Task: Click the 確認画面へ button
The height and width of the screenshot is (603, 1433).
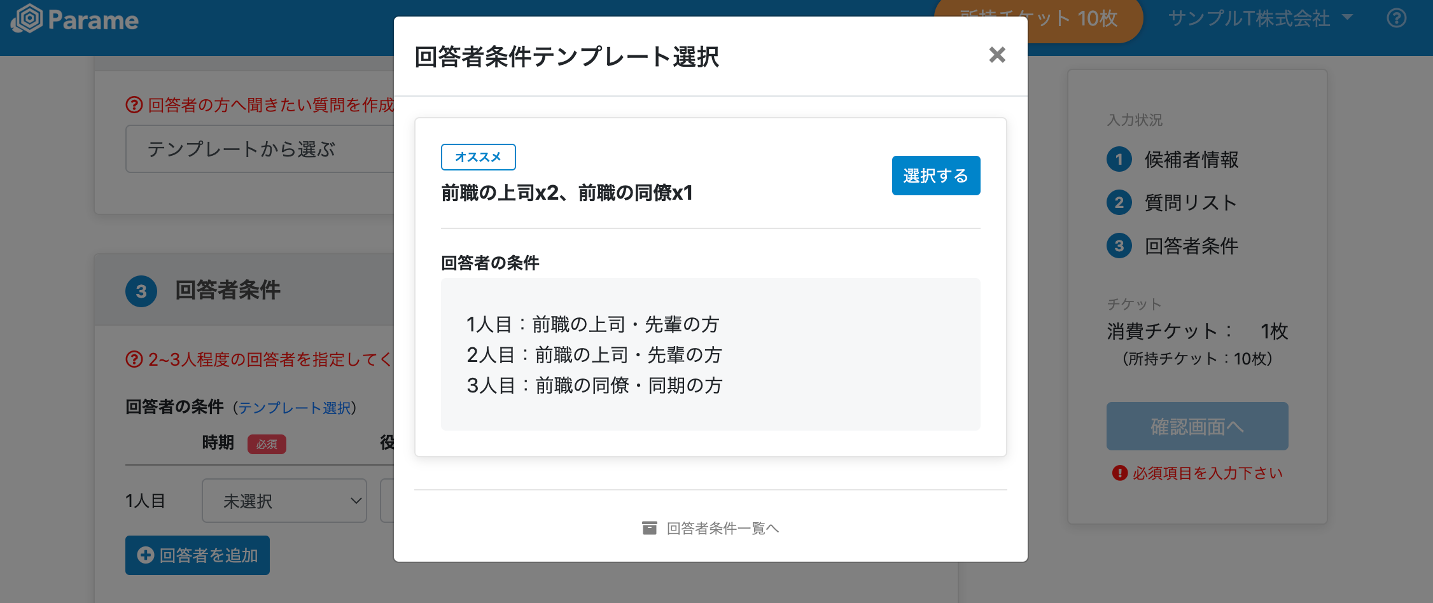Action: tap(1197, 426)
